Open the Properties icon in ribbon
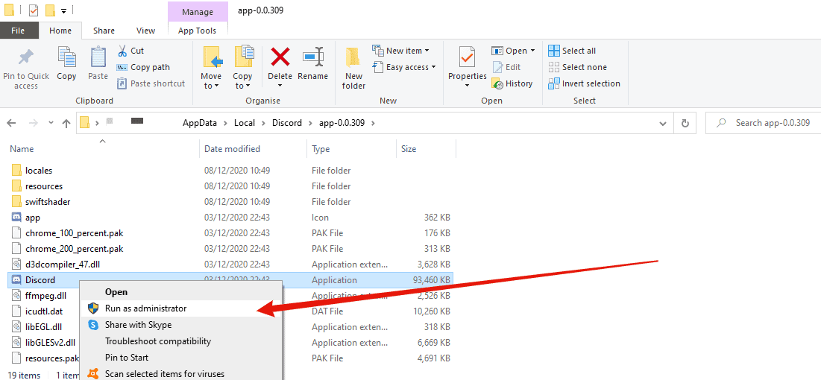 pos(467,57)
